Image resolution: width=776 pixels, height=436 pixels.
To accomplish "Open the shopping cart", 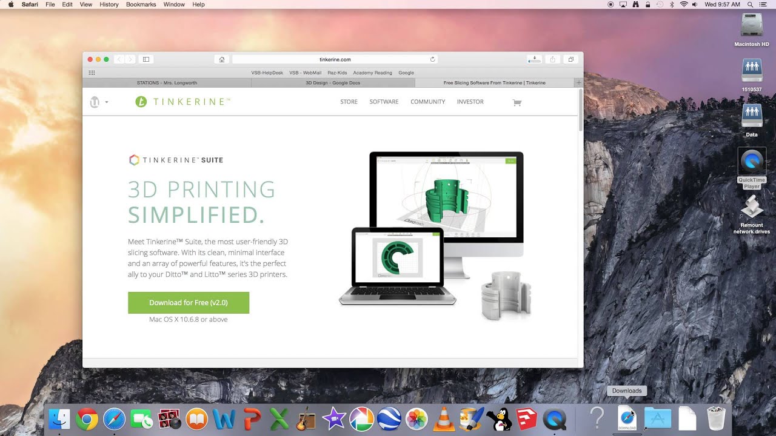I will 517,102.
